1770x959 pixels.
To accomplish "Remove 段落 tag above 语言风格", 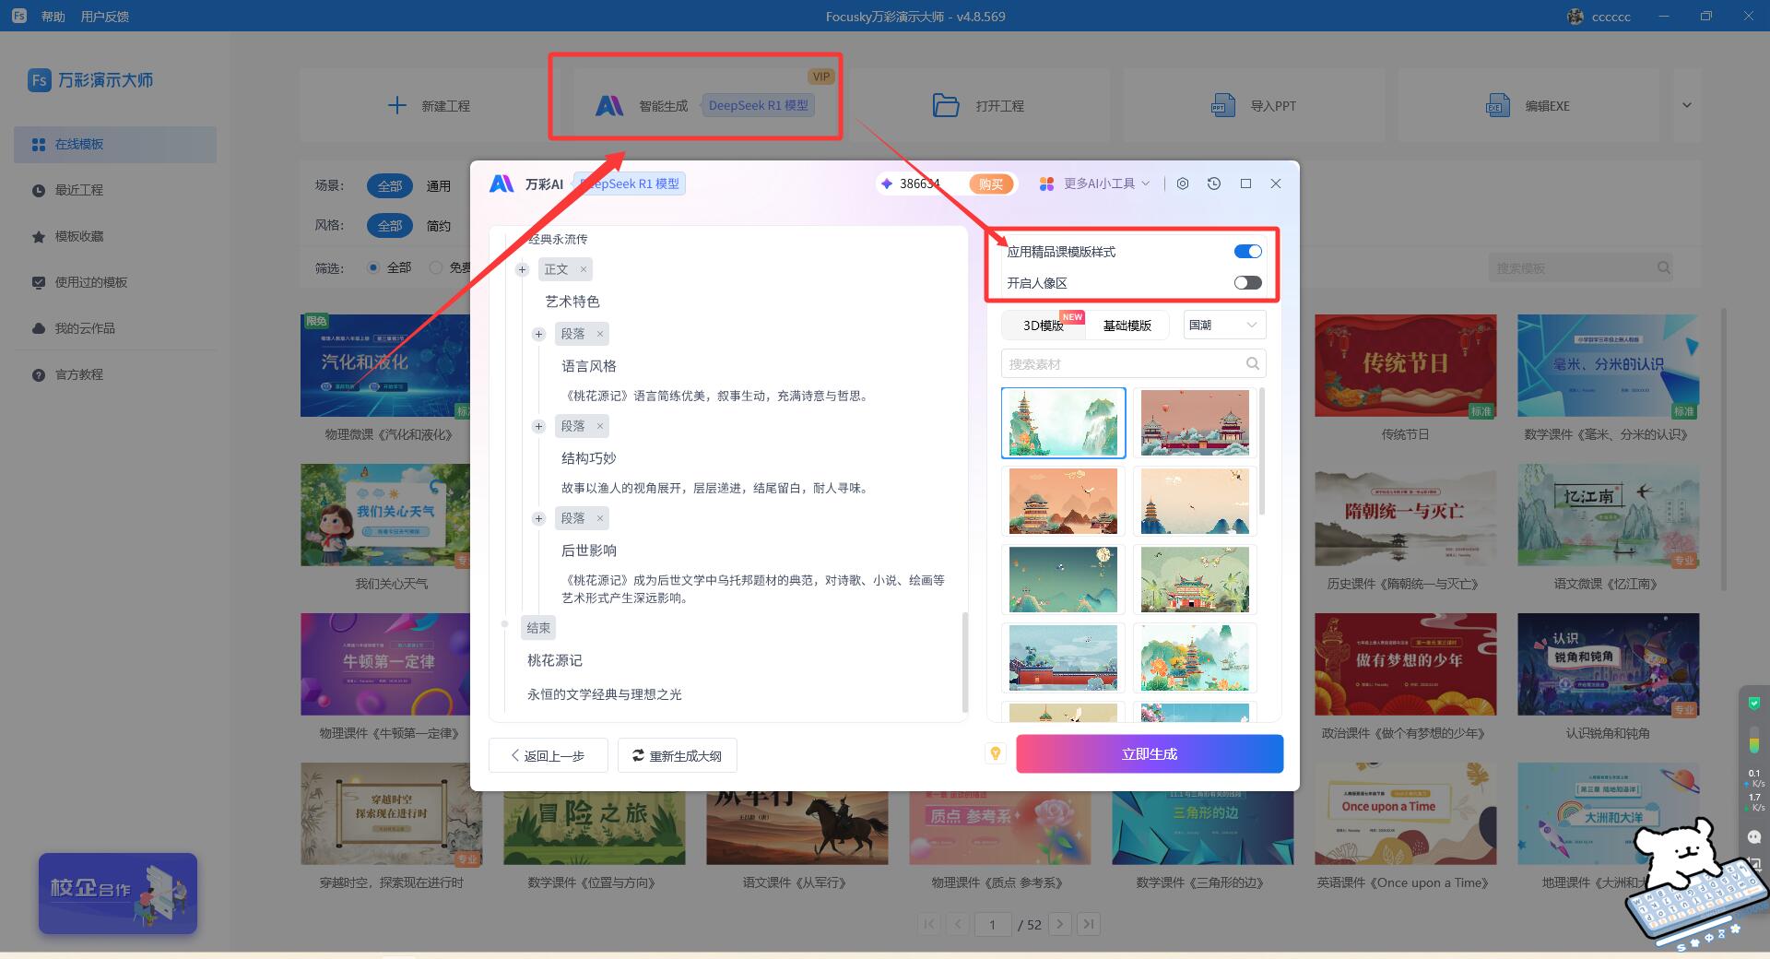I will tap(600, 334).
